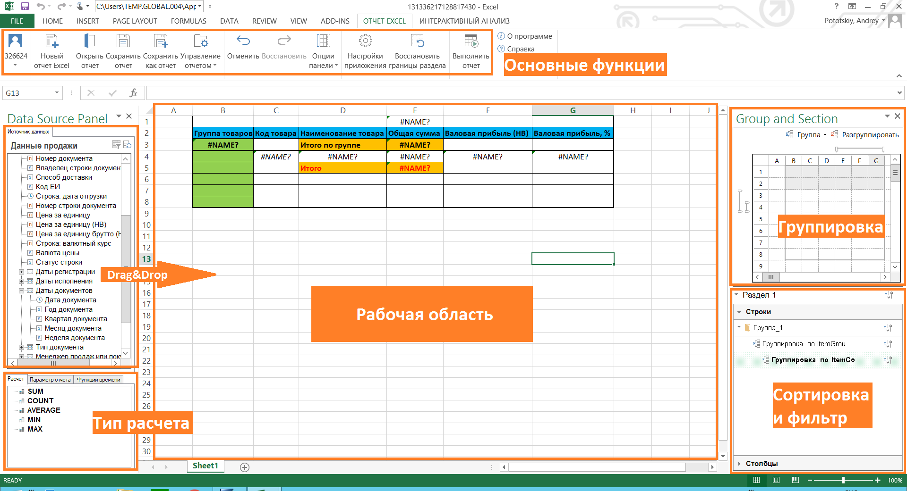Run report with Выполнить отчет
The height and width of the screenshot is (491, 907).
[471, 51]
